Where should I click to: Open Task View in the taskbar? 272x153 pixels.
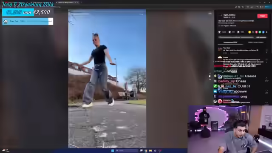(141, 150)
